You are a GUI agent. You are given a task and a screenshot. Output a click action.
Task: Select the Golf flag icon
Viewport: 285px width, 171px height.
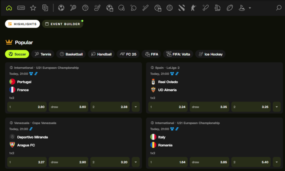point(242,8)
